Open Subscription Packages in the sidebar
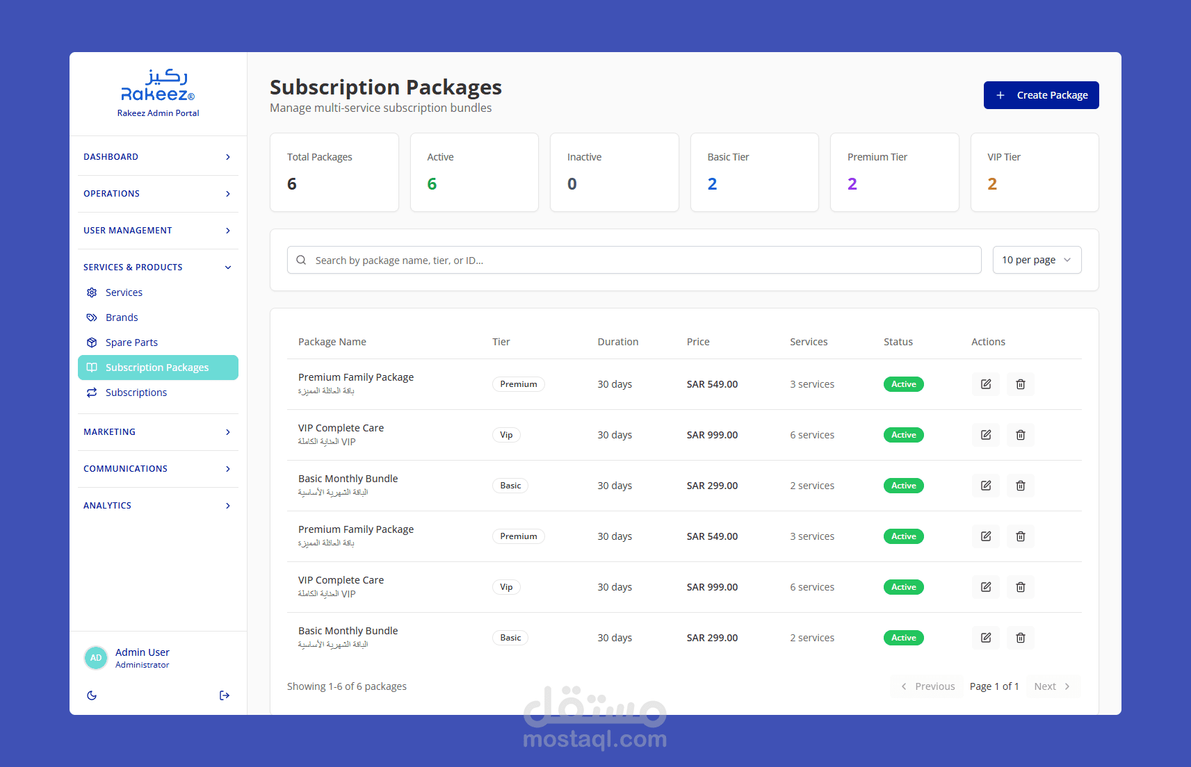The width and height of the screenshot is (1191, 767). [x=158, y=368]
